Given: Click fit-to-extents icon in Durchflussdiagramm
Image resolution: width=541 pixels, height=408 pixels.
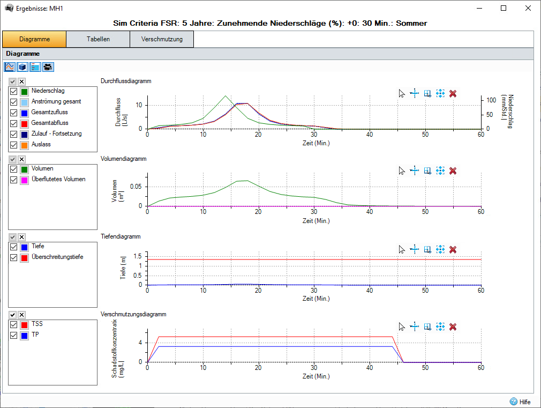Looking at the screenshot, I should point(440,93).
